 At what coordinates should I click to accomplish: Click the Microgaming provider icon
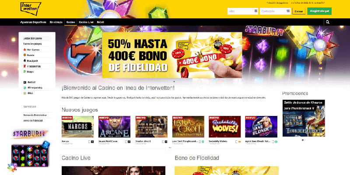(25, 88)
